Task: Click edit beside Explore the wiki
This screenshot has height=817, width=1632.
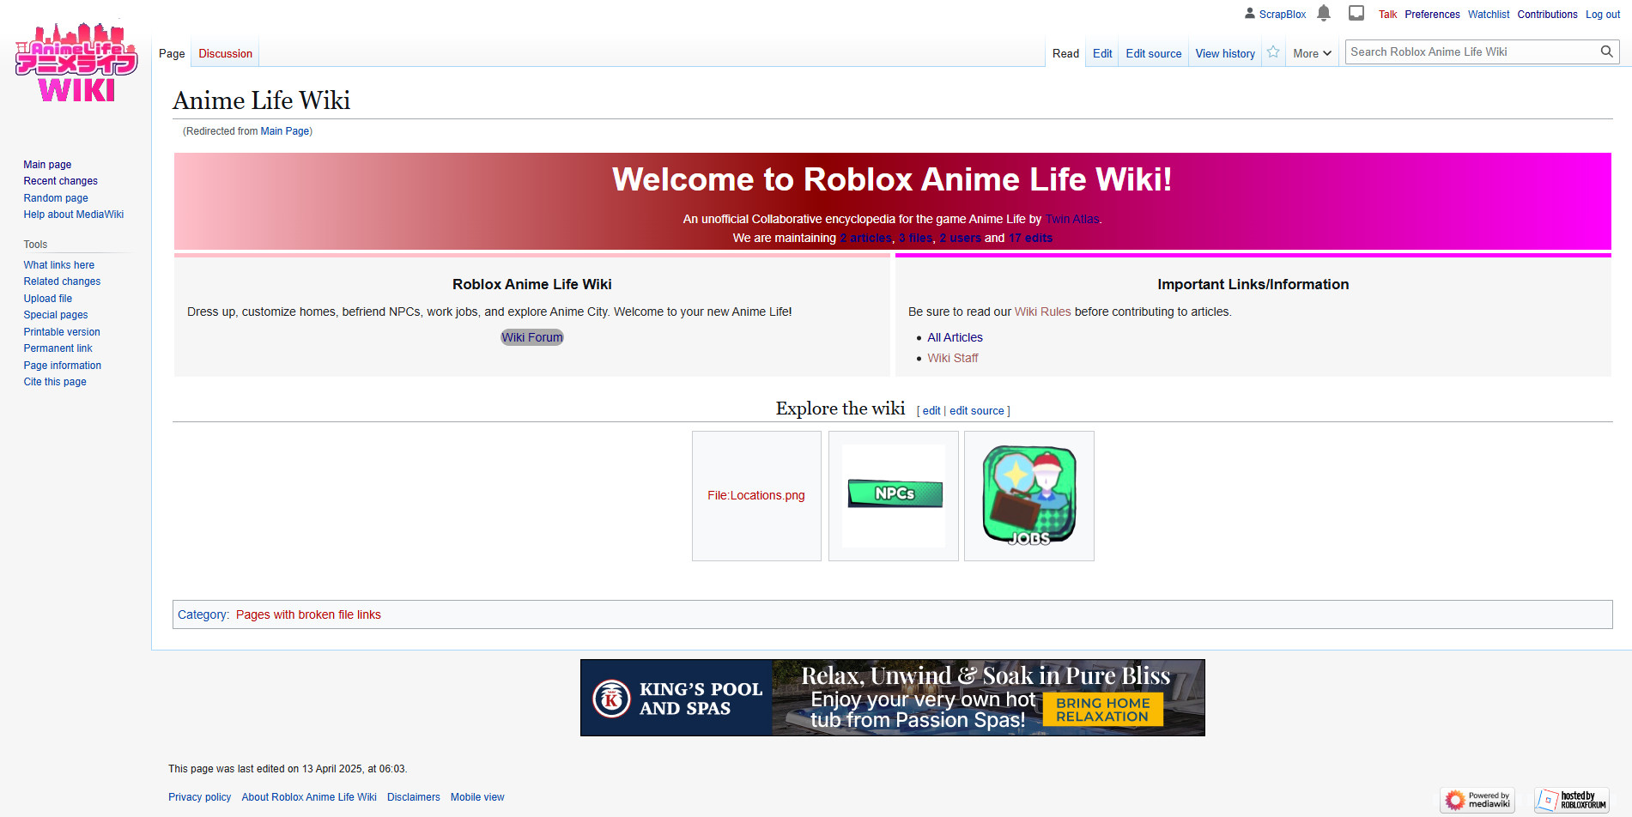Action: point(931,411)
